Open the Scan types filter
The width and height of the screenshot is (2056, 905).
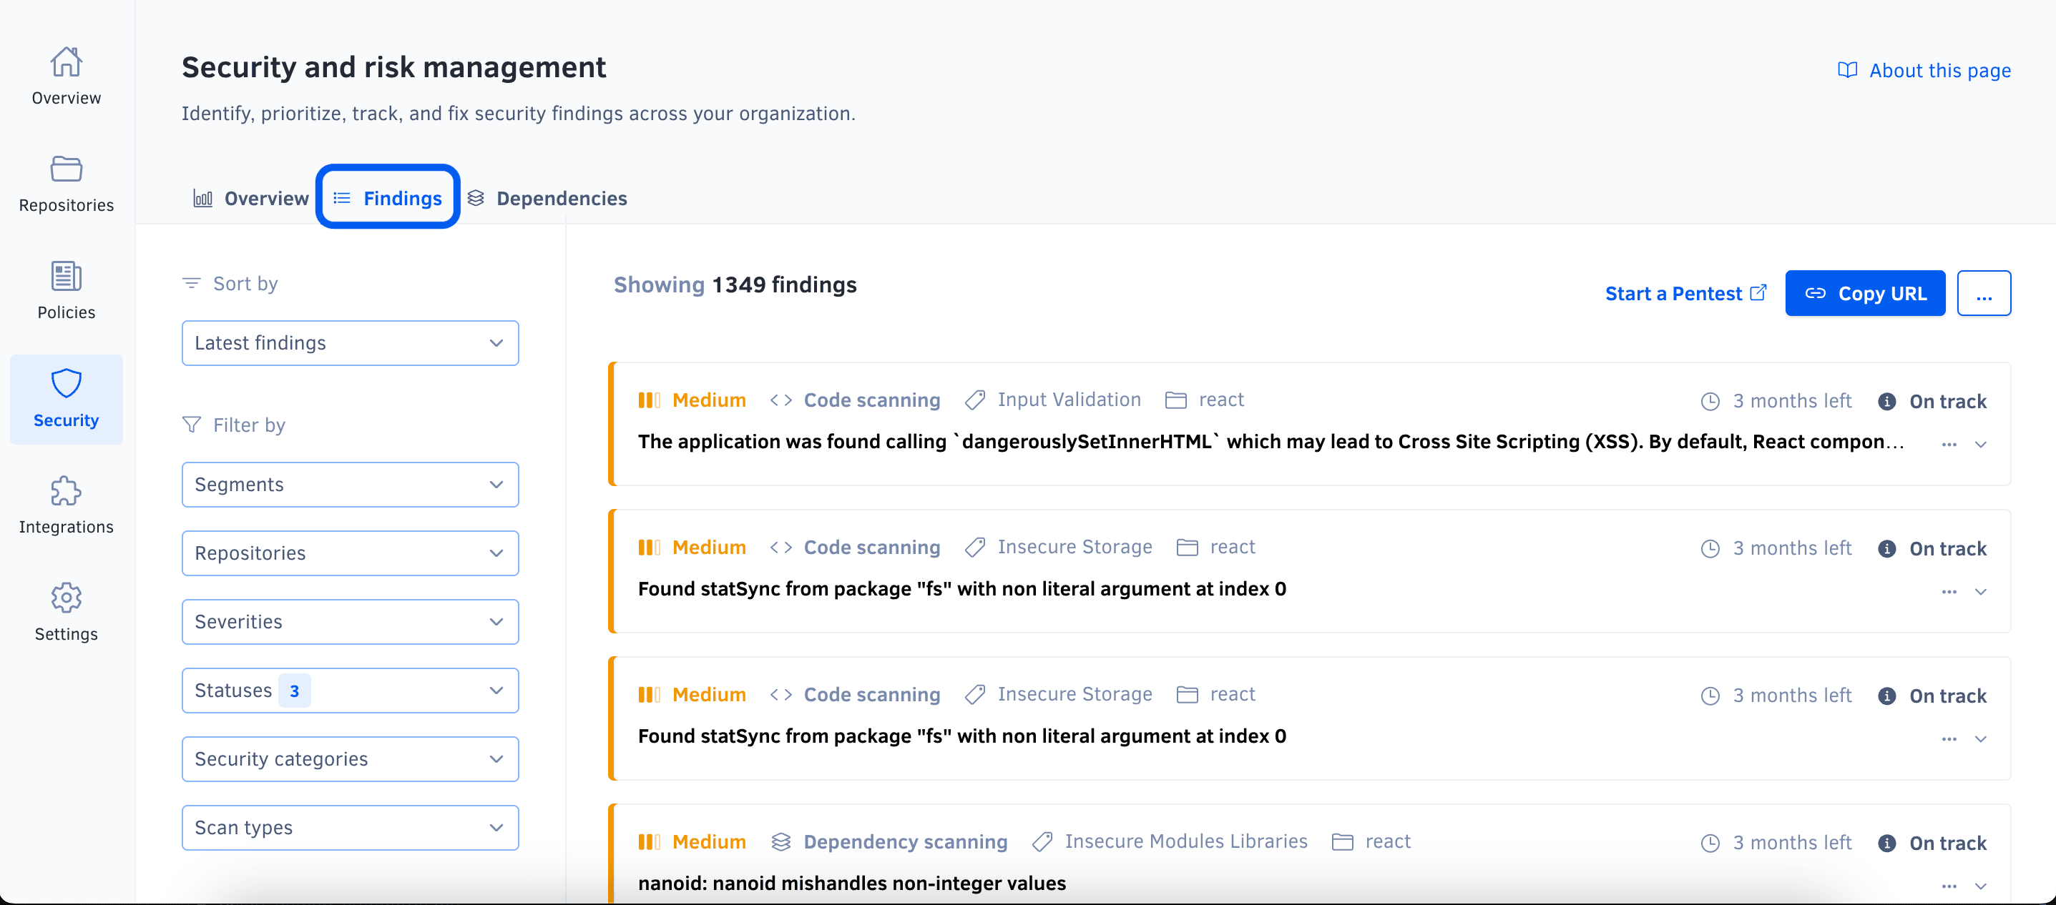(x=350, y=828)
